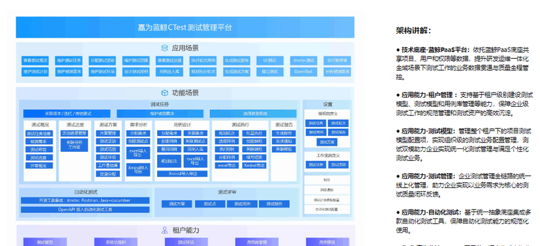
Task: Click the 关联版本/迭代/传统测试 bar
Action: pyautogui.click(x=67, y=114)
